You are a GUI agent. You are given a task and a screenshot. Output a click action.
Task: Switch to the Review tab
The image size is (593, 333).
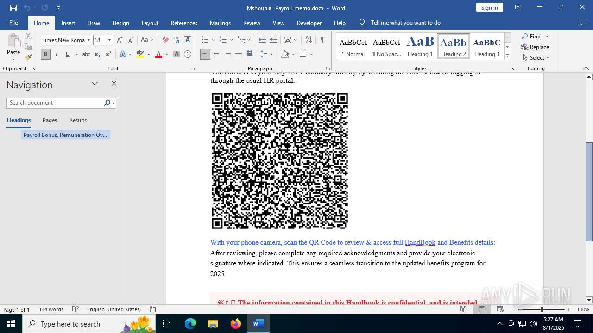(x=252, y=23)
